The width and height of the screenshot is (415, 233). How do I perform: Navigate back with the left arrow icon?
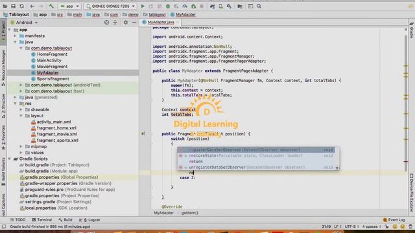[x=32, y=6]
